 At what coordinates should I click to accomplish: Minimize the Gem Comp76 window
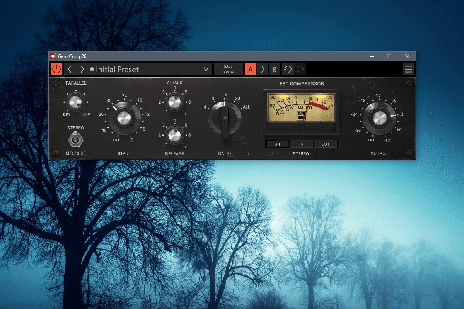click(x=372, y=56)
